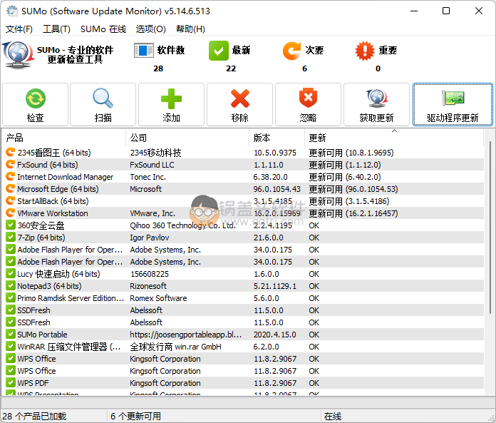496x423 pixels.
Task: Click the 忽略 (ignore) shield button
Action: tap(308, 104)
